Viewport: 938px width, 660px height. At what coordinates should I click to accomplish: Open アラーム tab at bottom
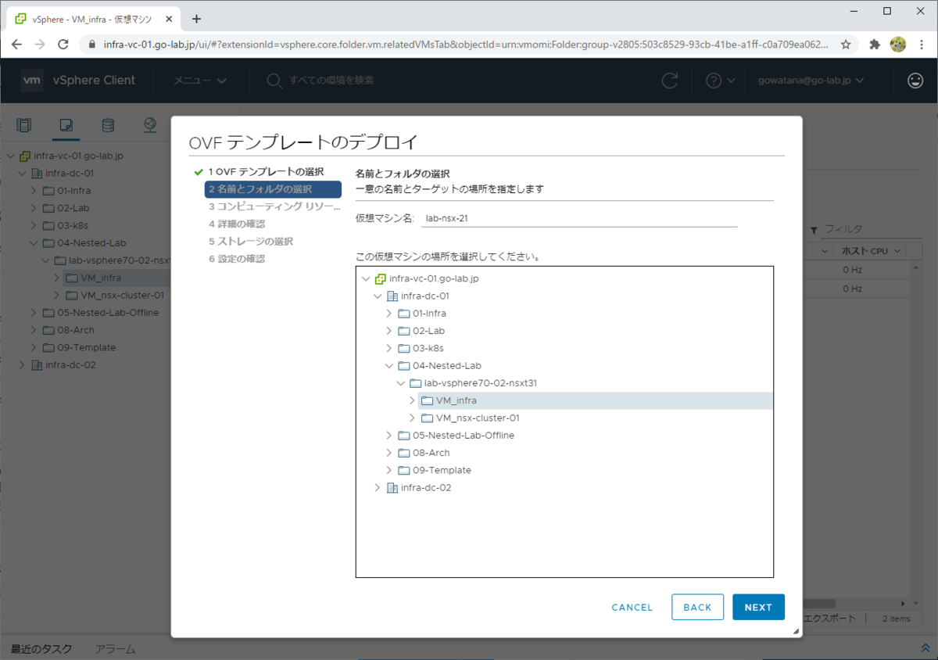(x=115, y=649)
